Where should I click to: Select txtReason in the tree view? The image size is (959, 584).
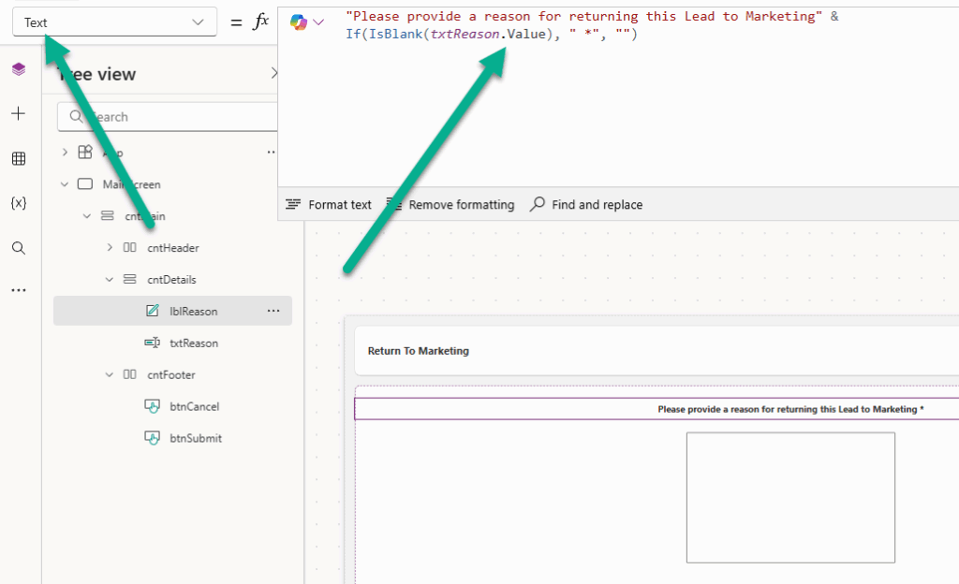point(193,343)
